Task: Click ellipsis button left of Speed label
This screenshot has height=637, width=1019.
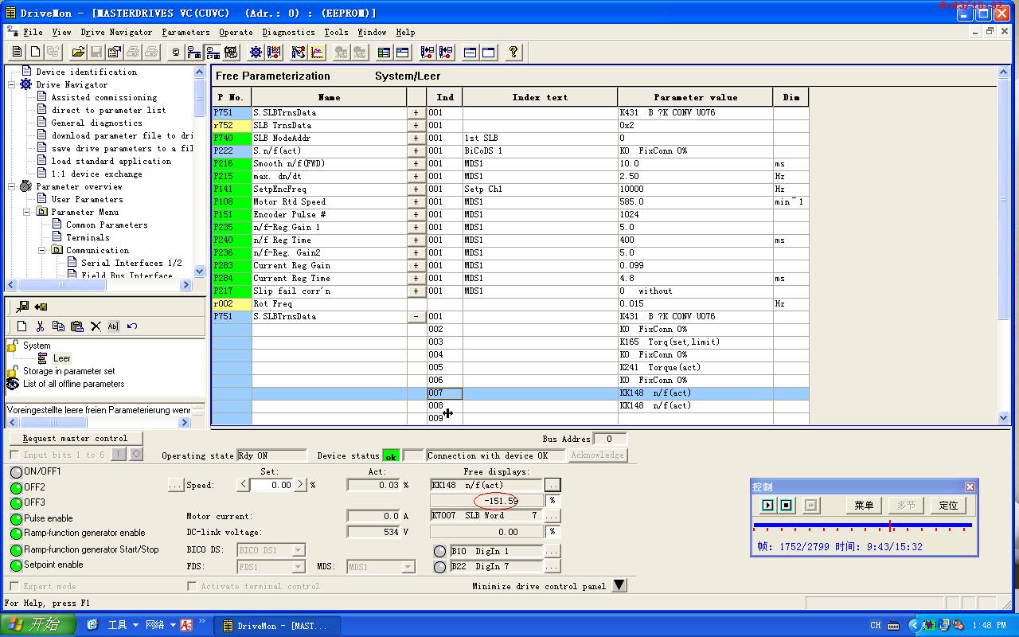Action: (x=176, y=485)
